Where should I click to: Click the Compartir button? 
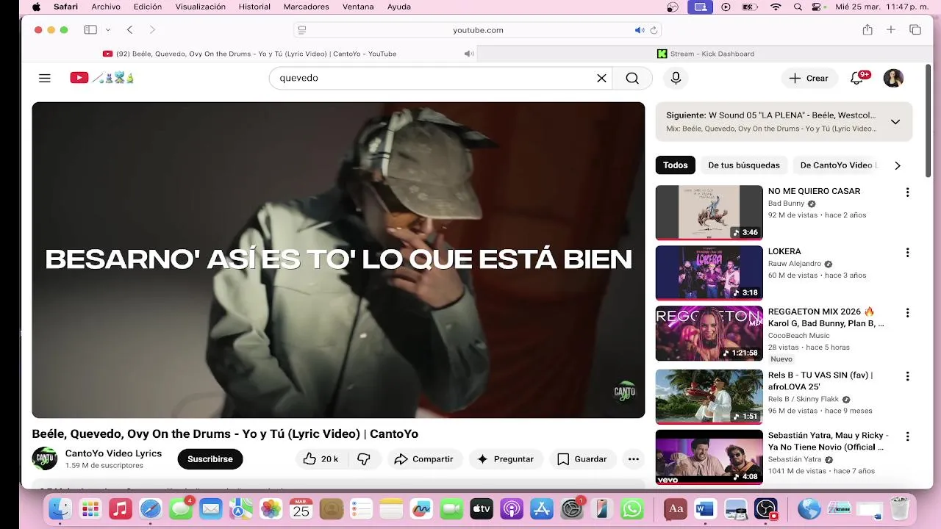tap(423, 459)
